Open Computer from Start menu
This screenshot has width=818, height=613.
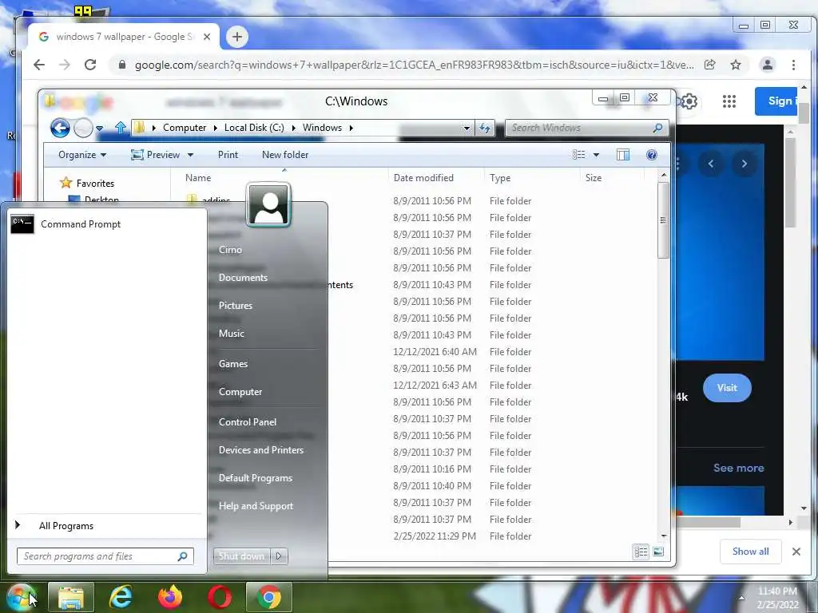click(240, 391)
